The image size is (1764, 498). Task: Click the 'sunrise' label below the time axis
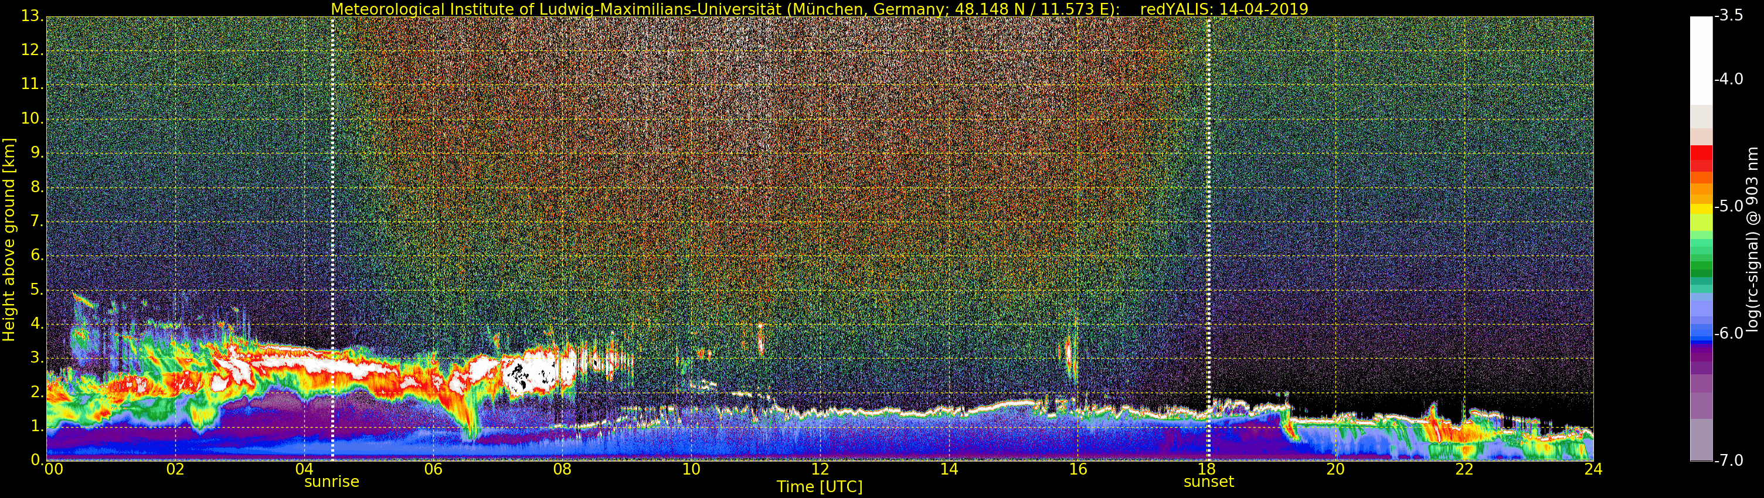[x=331, y=482]
